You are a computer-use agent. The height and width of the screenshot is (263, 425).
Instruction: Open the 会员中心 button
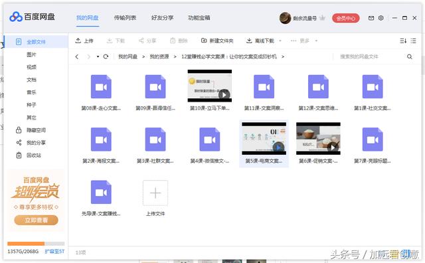click(x=345, y=18)
